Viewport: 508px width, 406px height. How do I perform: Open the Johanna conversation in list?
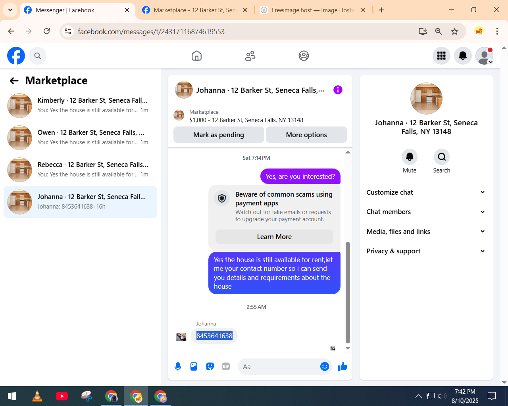(x=81, y=202)
